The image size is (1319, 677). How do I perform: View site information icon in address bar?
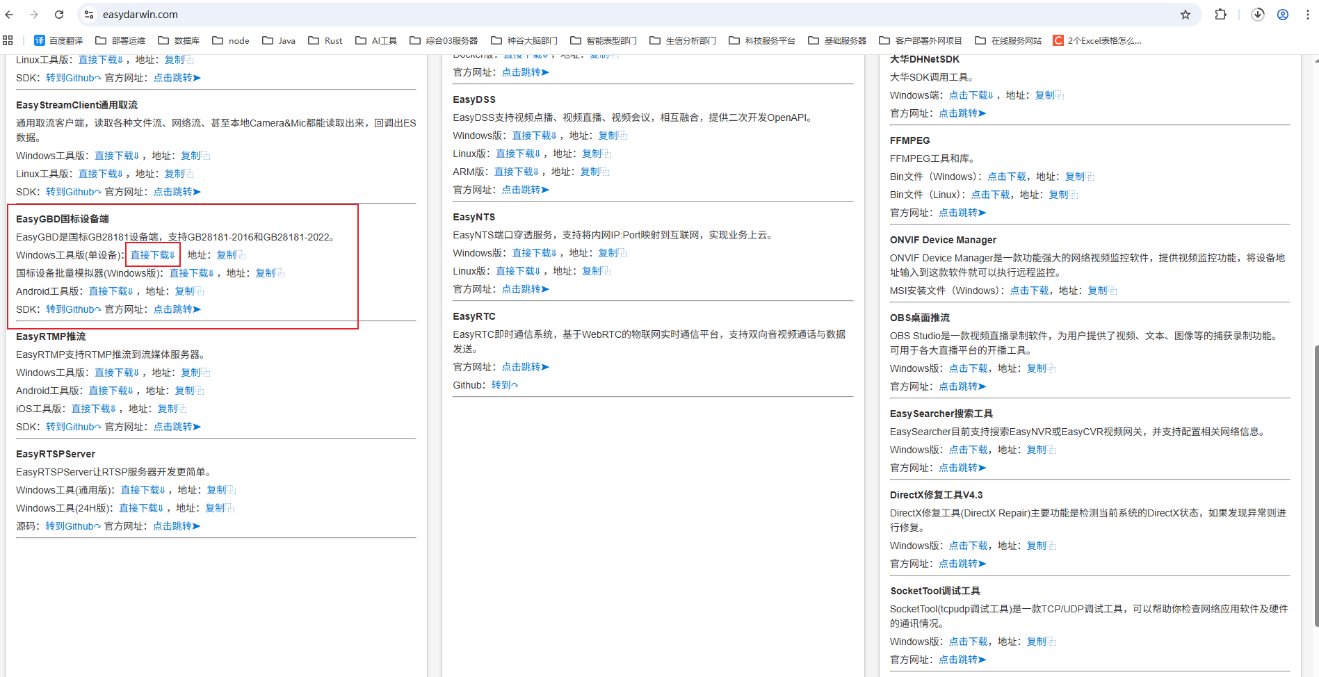pyautogui.click(x=89, y=15)
